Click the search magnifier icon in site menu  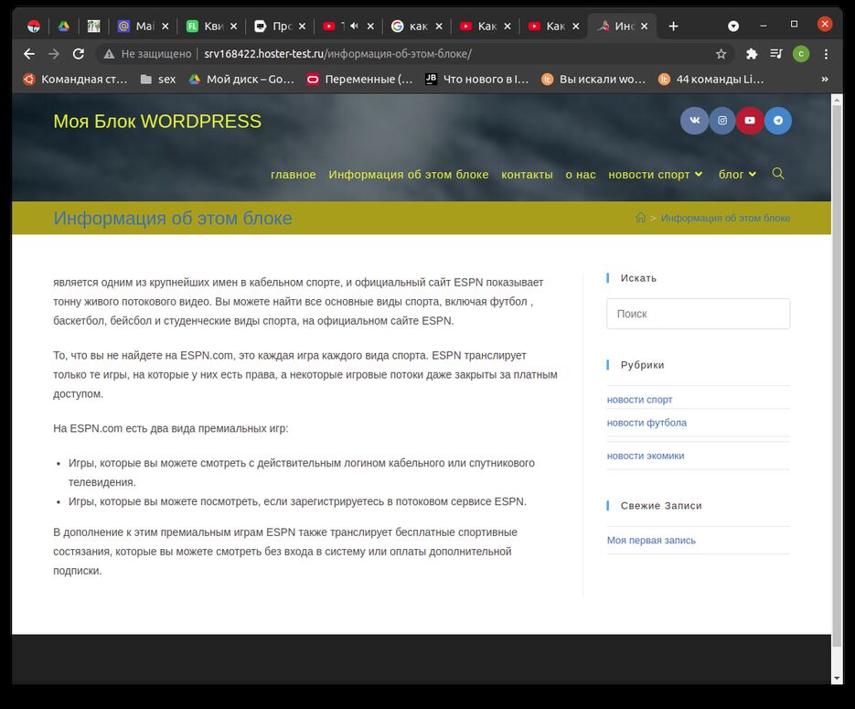click(778, 174)
